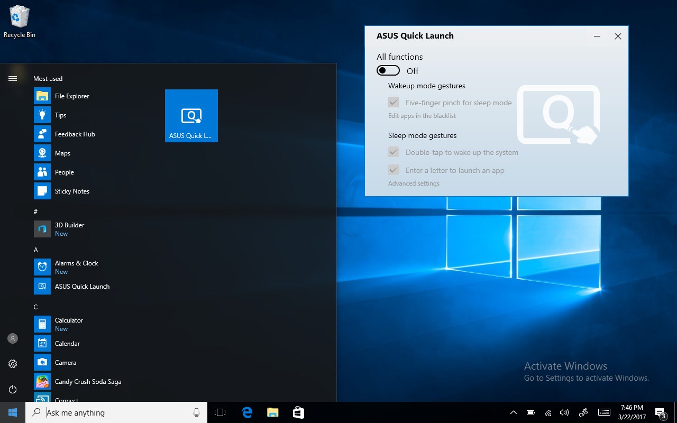Open Microsoft Edge from the taskbar

(246, 412)
